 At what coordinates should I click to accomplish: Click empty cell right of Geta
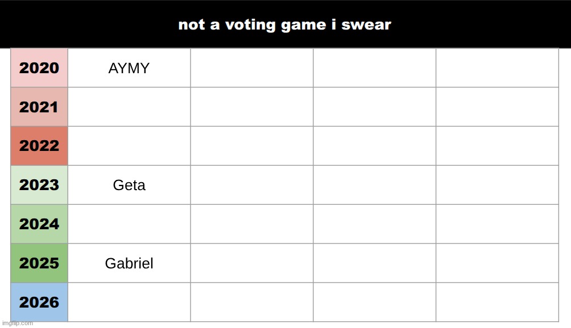[251, 185]
